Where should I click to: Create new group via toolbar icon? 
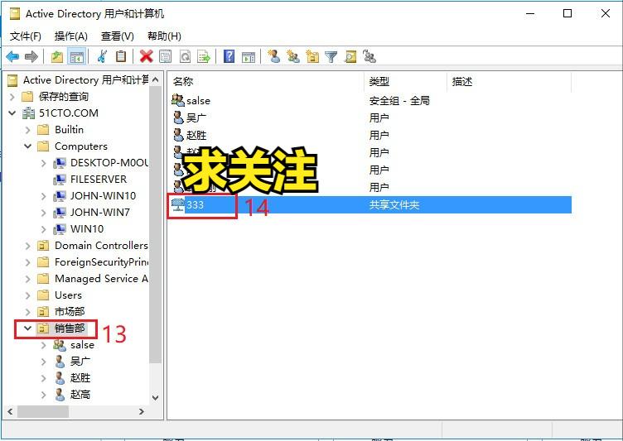(293, 57)
